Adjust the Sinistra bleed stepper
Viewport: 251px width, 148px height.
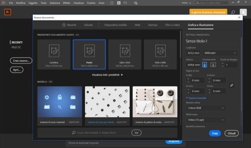click(188, 91)
